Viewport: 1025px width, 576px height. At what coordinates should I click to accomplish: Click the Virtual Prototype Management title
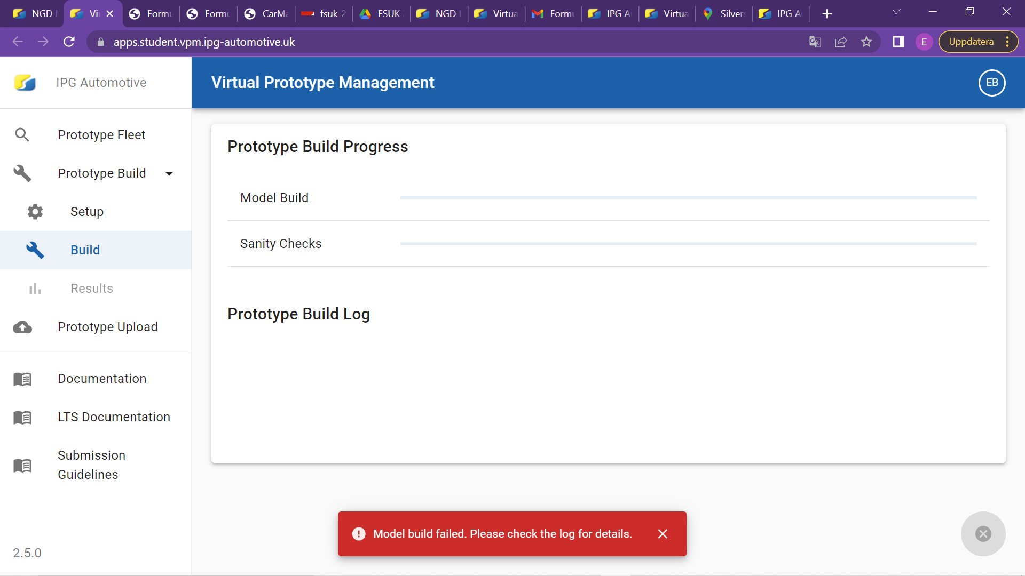point(322,83)
